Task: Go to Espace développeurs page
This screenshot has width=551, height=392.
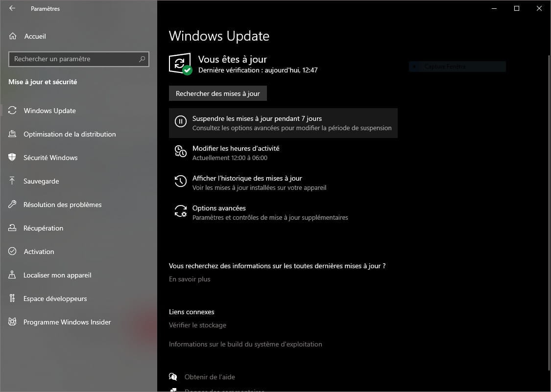Action: pyautogui.click(x=79, y=299)
